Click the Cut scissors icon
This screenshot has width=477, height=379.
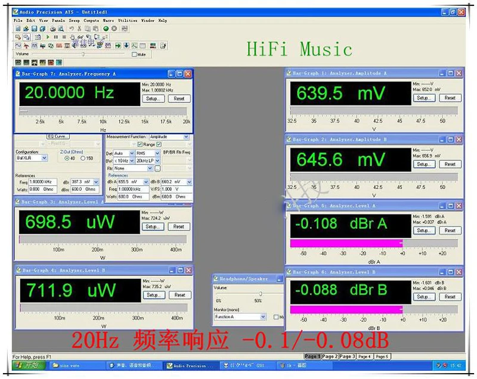[79, 29]
